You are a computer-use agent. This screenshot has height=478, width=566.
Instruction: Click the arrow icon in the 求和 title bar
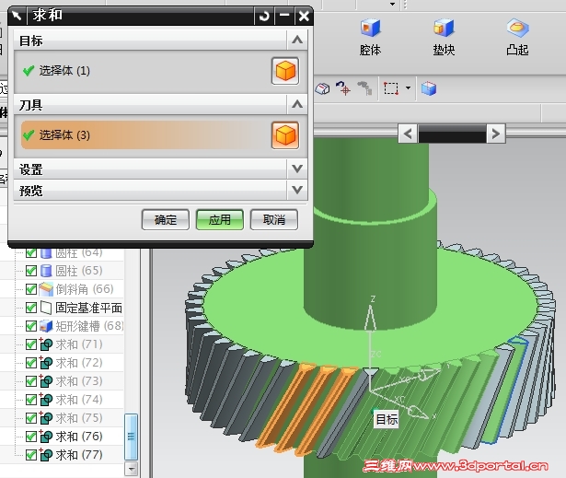click(x=17, y=16)
